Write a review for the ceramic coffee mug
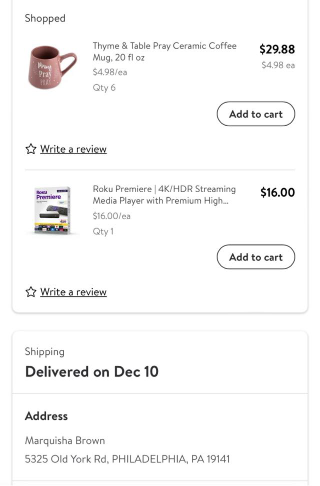The width and height of the screenshot is (320, 486). point(73,149)
